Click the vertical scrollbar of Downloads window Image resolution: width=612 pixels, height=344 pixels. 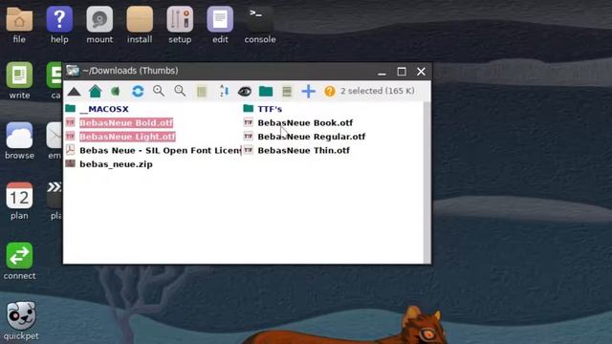point(427,183)
